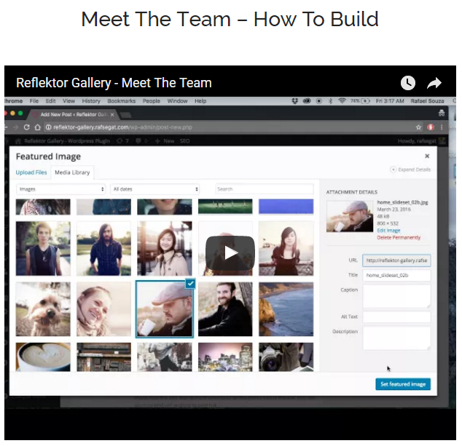
Task: Select the bearded man in black jacket thumbnail
Action: (225, 309)
